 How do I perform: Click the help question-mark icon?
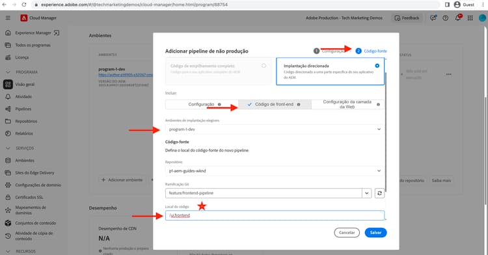pos(445,18)
